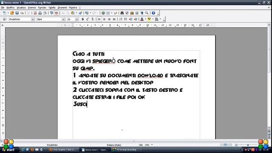The height and width of the screenshot is (153, 272).
Task: Open the File menu
Action: 3,8
